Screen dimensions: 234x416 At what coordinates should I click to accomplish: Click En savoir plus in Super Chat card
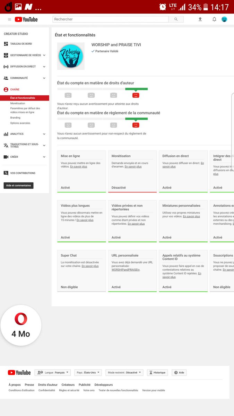[90, 266]
